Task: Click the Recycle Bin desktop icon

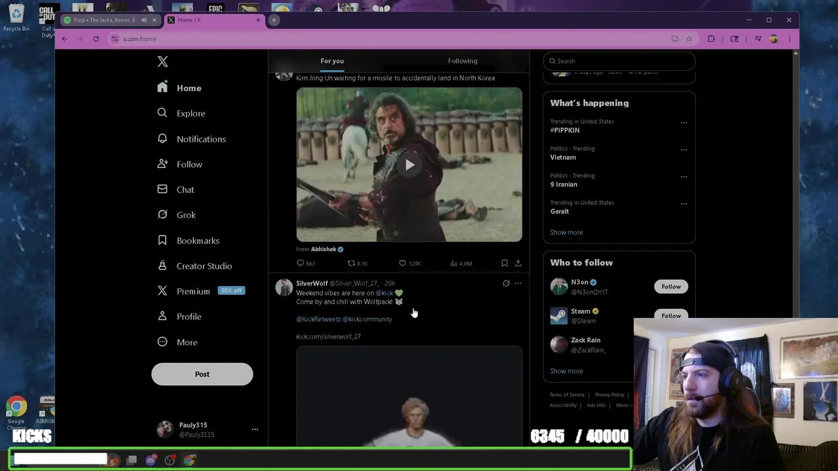Action: click(x=16, y=18)
